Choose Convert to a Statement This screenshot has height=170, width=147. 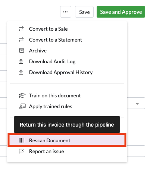(x=67, y=40)
